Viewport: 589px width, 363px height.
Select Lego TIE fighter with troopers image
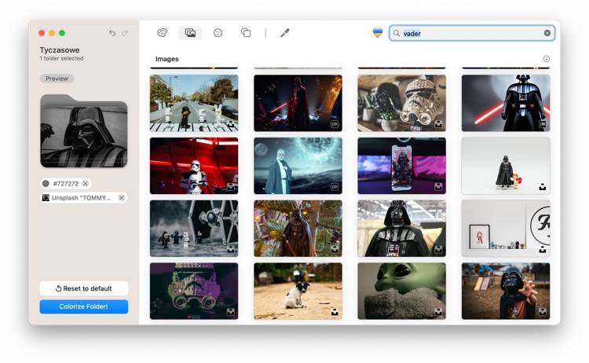(x=194, y=229)
